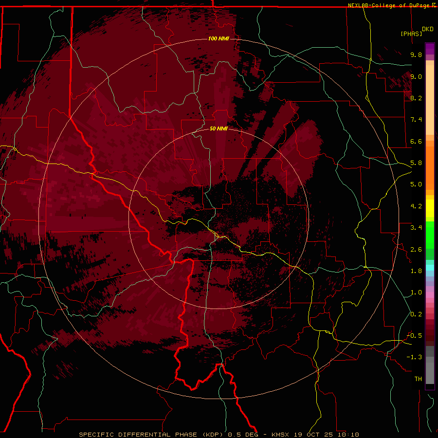Select the 1.8 legend value
The image size is (438, 438).
(x=416, y=271)
